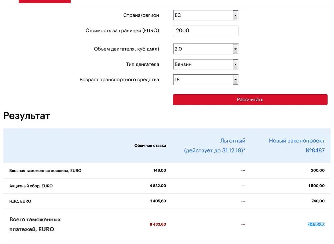
Task: Click the Всего таможенных платежей label
Action: pos(35,224)
